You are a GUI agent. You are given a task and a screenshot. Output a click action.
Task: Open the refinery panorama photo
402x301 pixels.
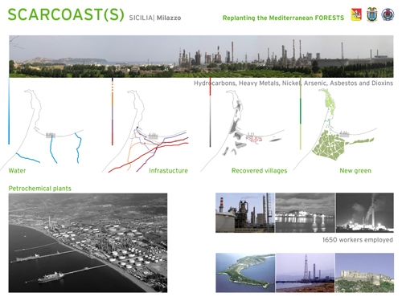(201, 56)
